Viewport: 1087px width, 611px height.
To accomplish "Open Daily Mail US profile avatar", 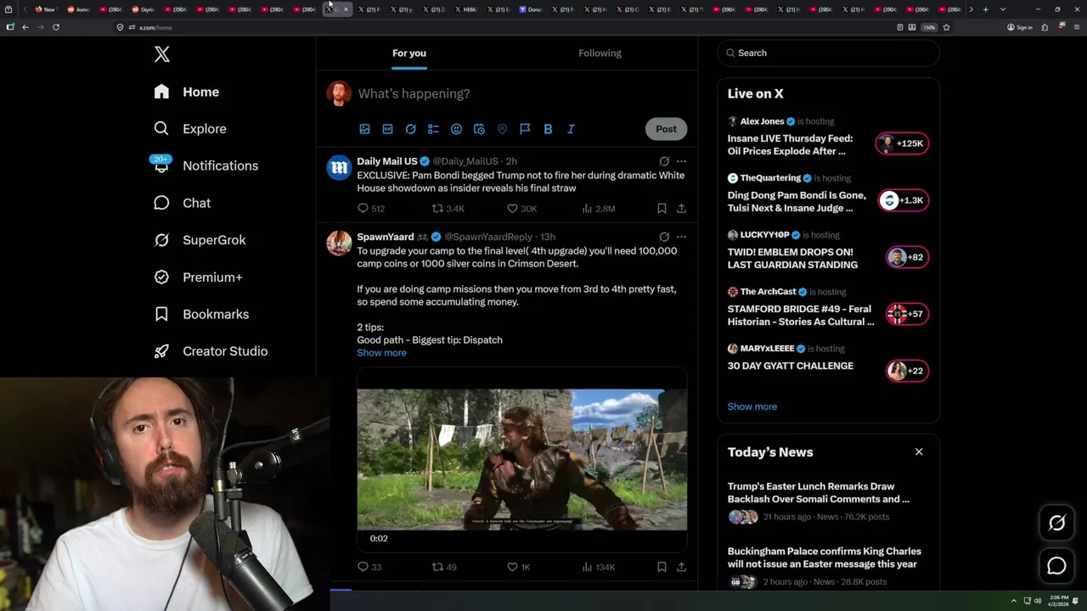I will [339, 168].
